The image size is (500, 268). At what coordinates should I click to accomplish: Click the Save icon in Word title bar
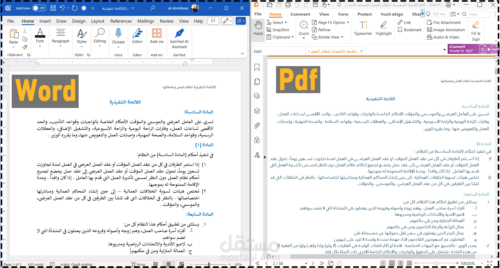click(x=53, y=8)
